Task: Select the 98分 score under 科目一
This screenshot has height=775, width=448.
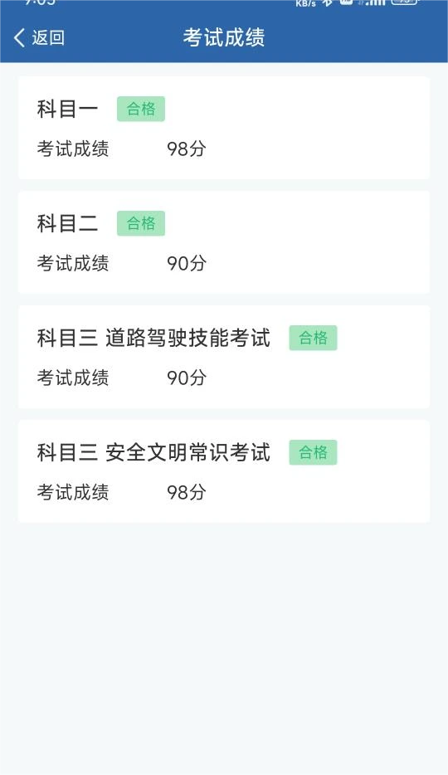Action: (186, 149)
